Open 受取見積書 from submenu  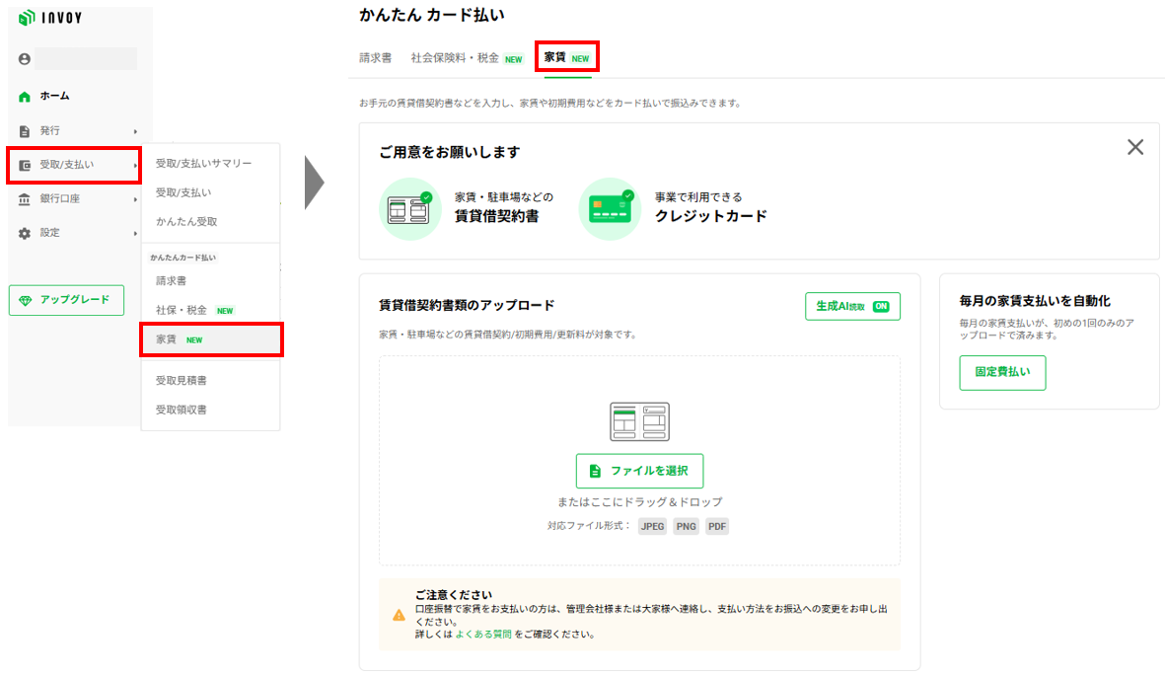click(182, 381)
